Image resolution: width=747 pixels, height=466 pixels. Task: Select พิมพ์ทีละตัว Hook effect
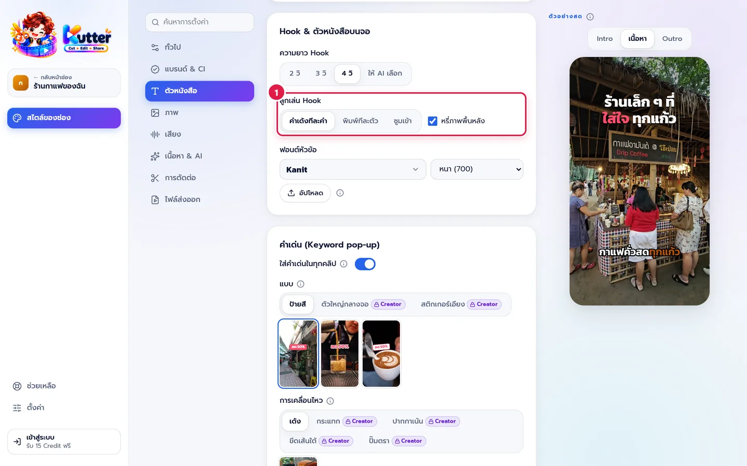pos(361,121)
